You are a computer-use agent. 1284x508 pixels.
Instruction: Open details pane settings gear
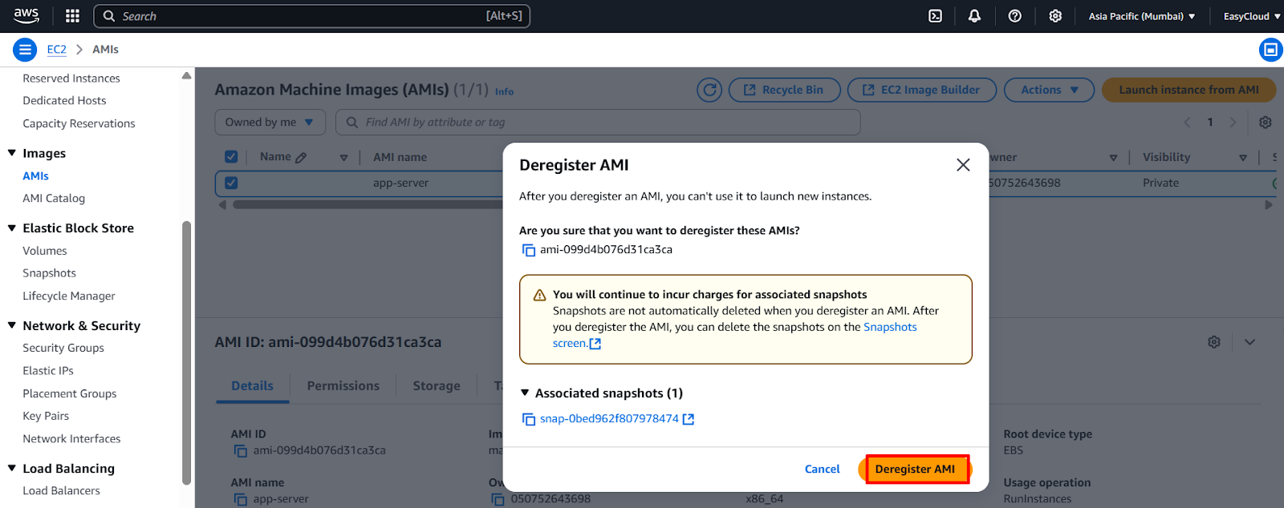pos(1214,342)
